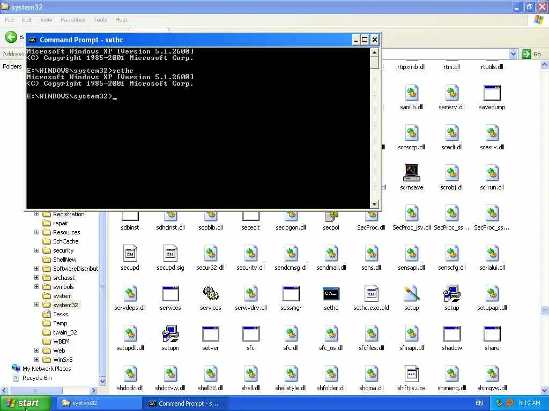549x411 pixels.
Task: Click the Command Prompt title bar icon
Action: pos(33,40)
